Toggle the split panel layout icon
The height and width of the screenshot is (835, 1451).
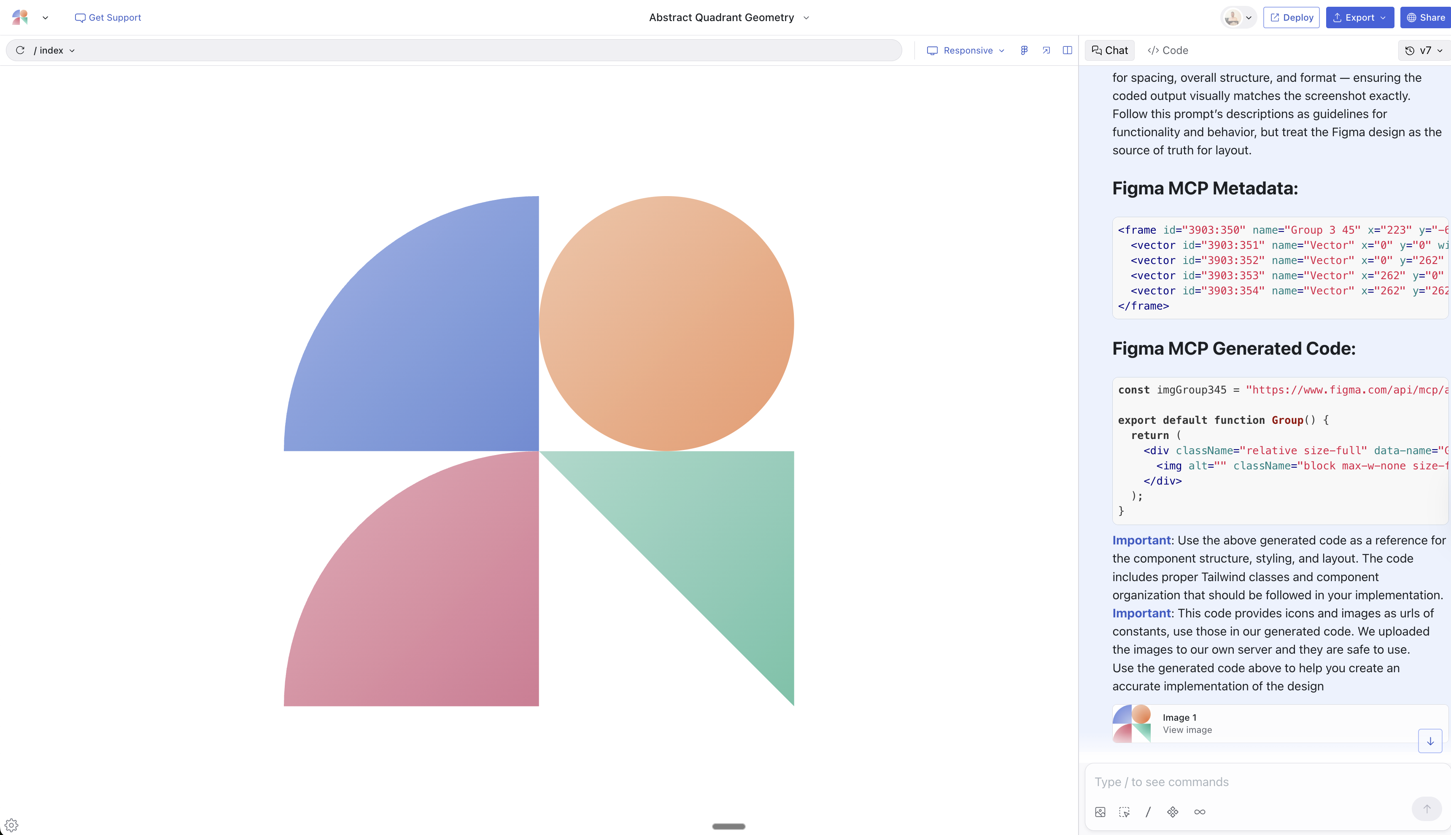click(x=1067, y=51)
